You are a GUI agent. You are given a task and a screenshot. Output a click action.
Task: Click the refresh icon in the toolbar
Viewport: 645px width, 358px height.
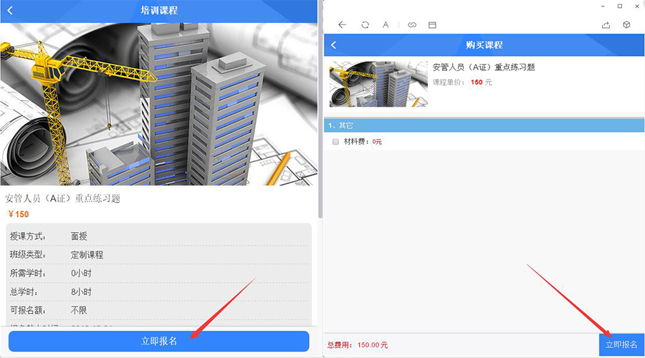[x=365, y=24]
